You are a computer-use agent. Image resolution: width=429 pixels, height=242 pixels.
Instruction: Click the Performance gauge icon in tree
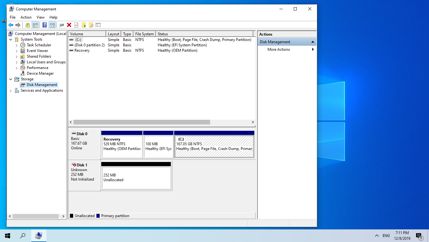pos(23,68)
